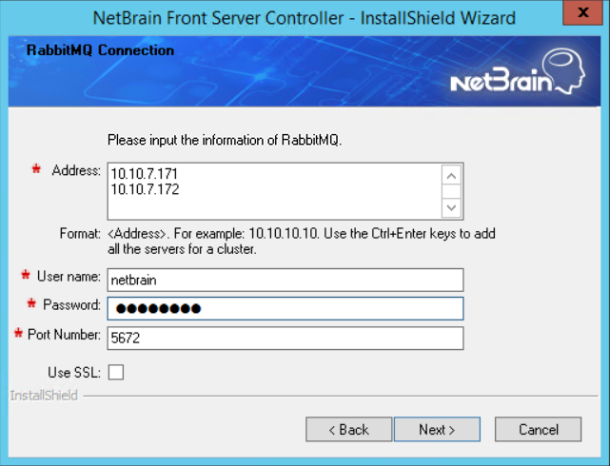This screenshot has width=610, height=466.
Task: Place cursor on the 10.10.7.172 address line
Action: 145,189
